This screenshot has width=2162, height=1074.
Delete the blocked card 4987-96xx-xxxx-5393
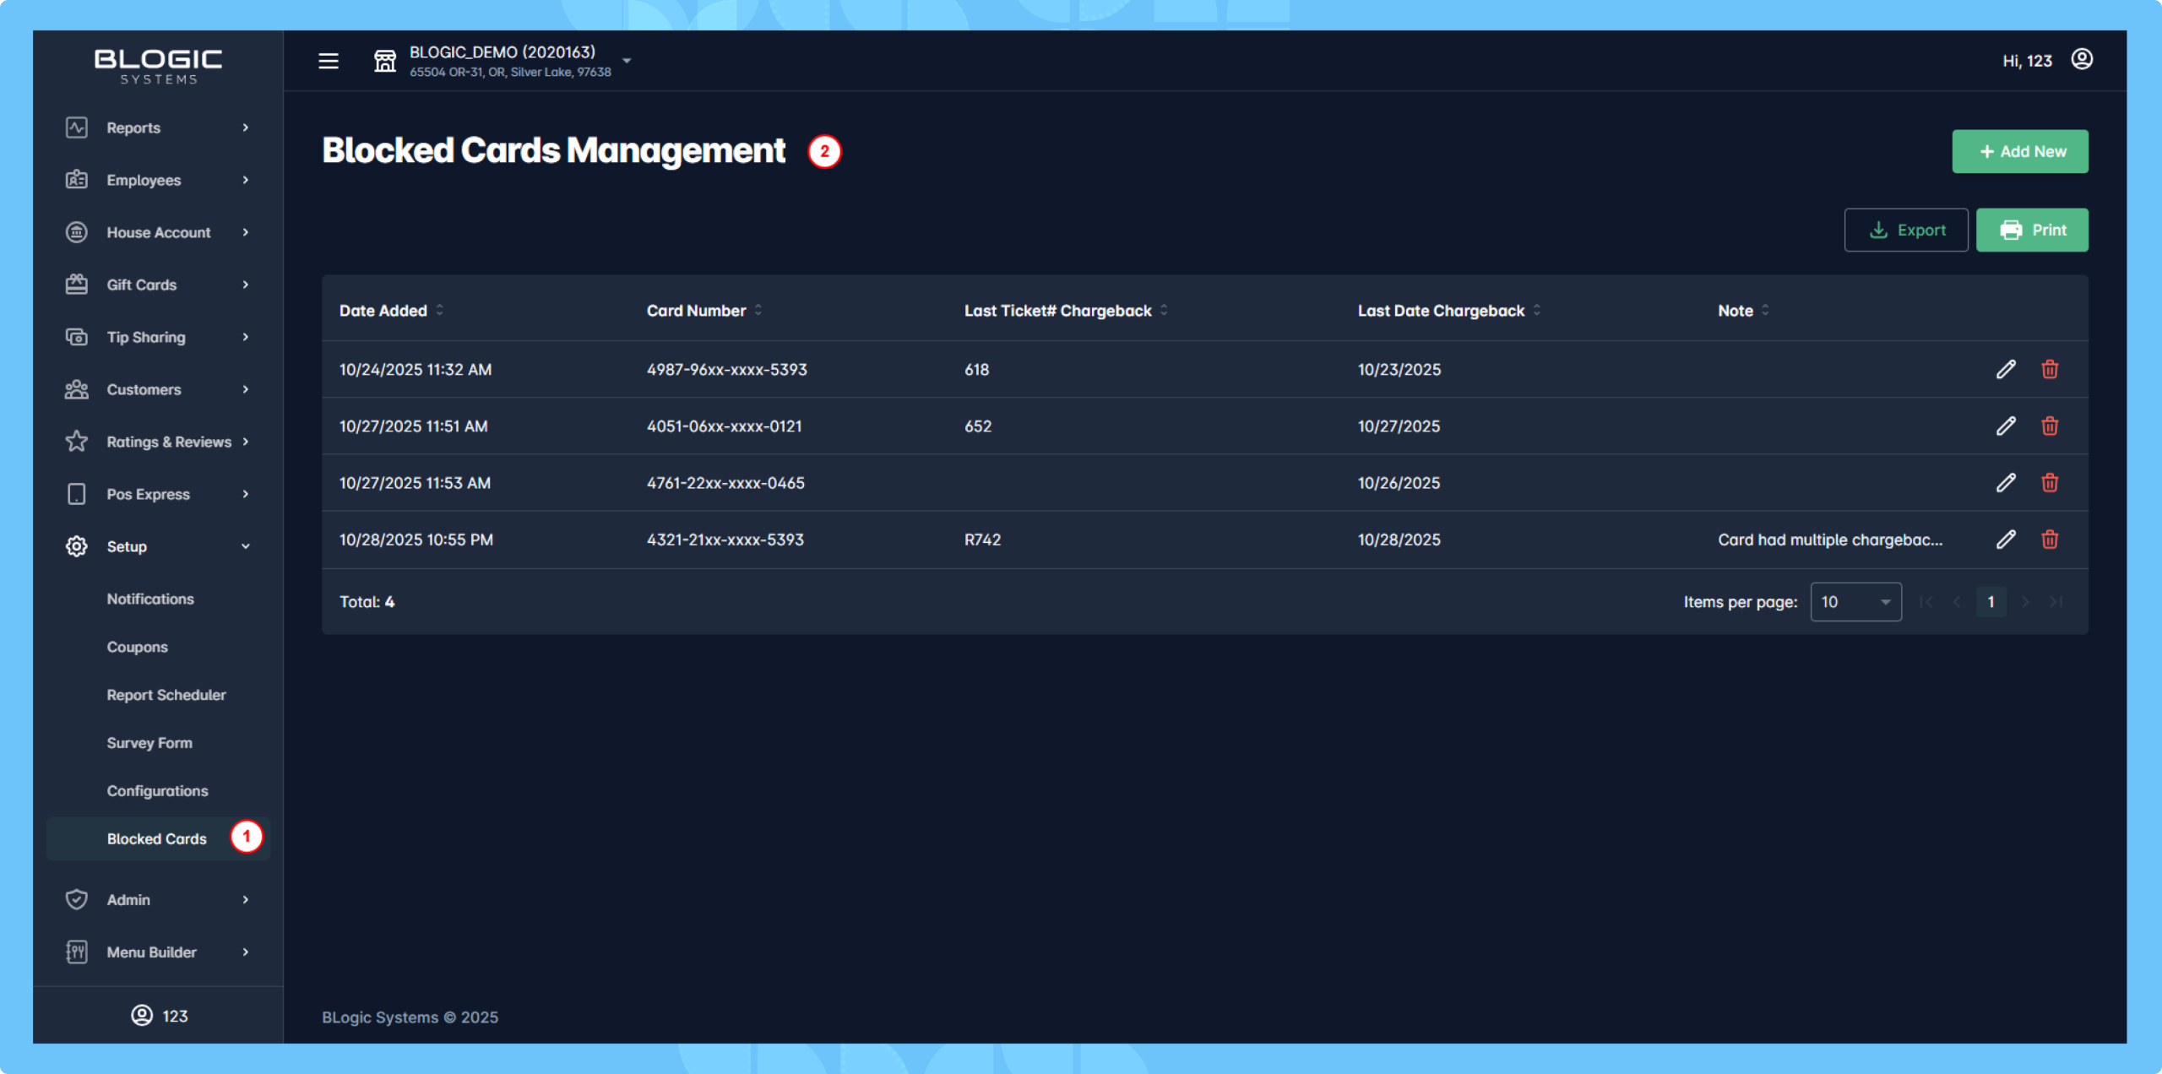click(x=2050, y=369)
